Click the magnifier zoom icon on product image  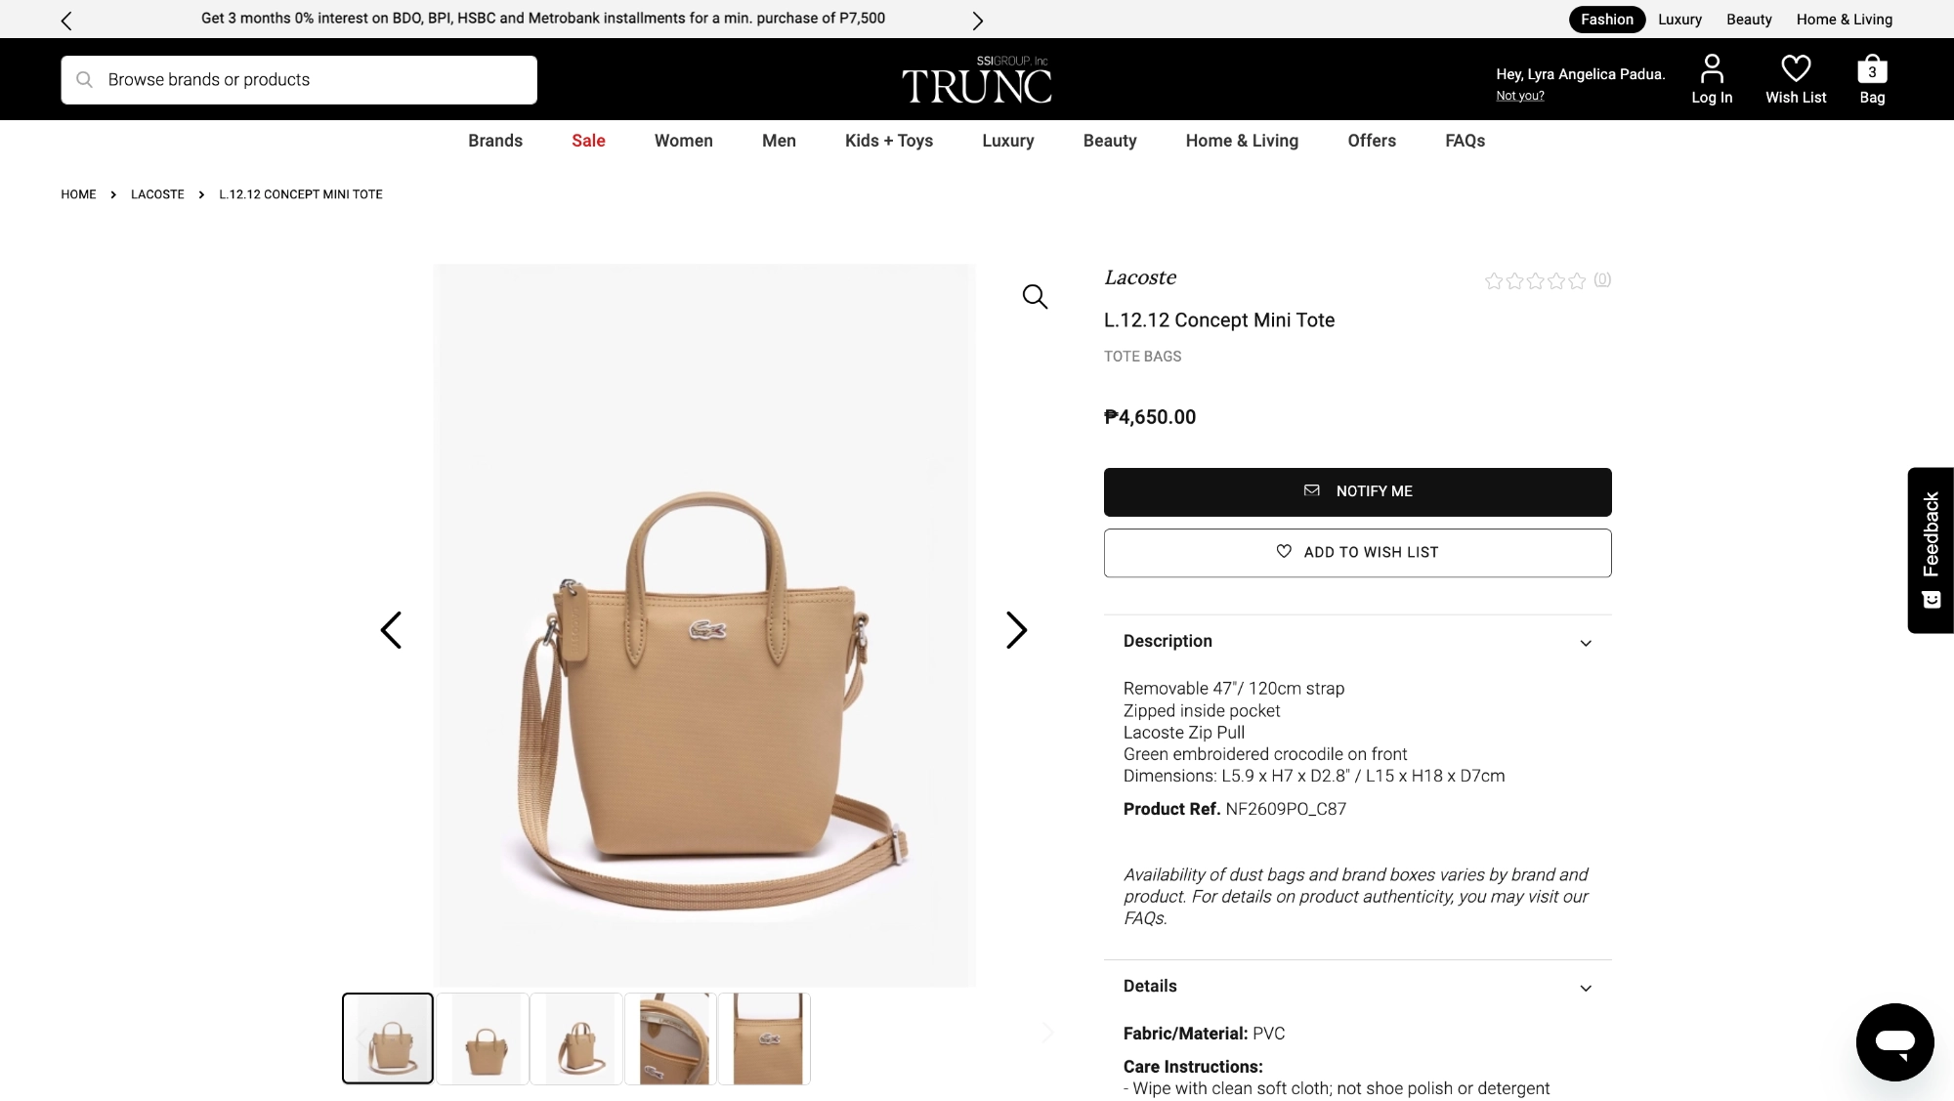pyautogui.click(x=1035, y=296)
